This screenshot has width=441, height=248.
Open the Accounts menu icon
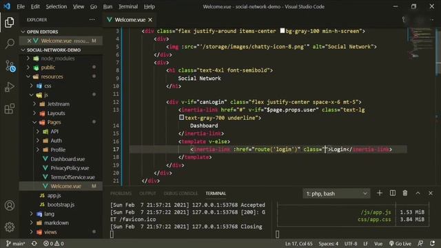(x=9, y=205)
